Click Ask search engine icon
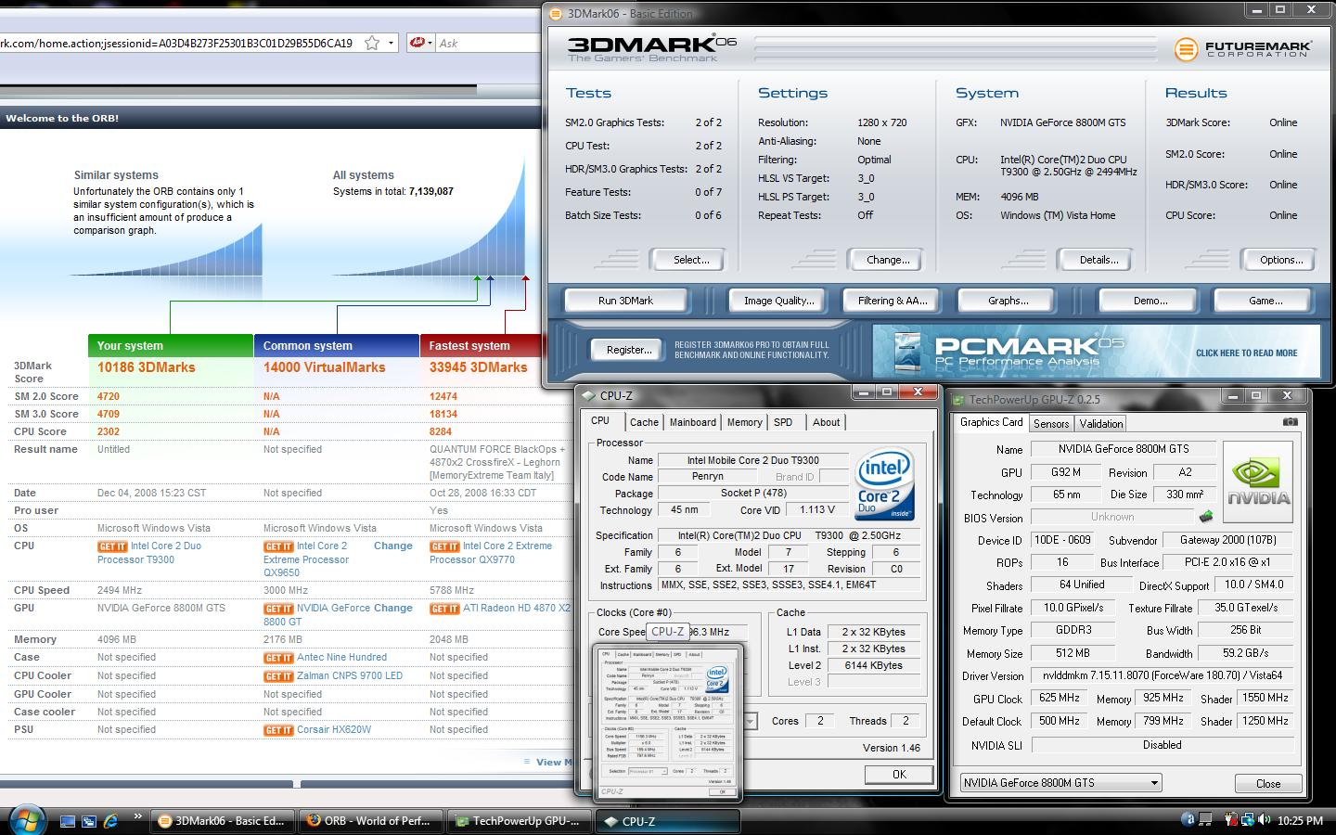 (417, 43)
